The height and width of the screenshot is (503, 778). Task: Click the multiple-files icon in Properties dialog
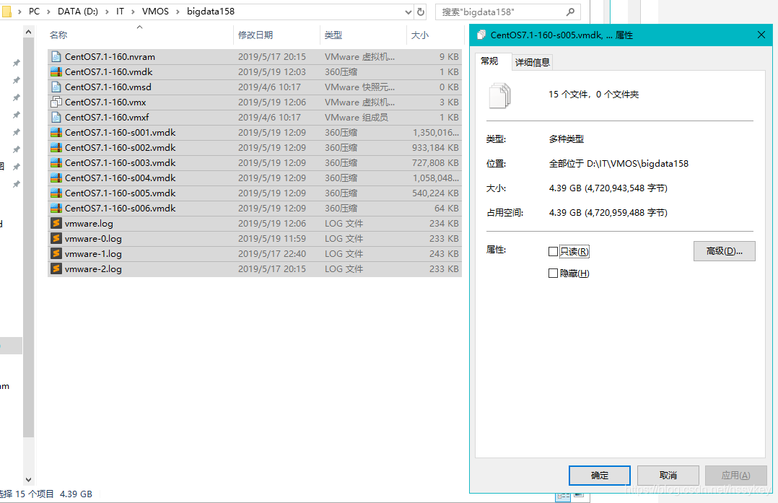coord(499,95)
